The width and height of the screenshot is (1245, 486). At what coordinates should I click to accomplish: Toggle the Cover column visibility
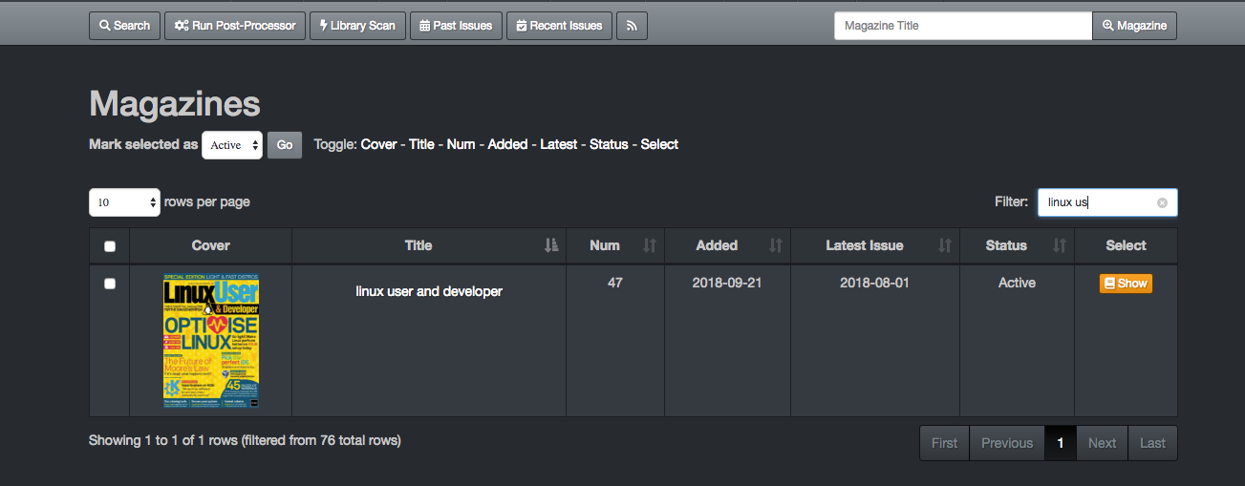378,144
